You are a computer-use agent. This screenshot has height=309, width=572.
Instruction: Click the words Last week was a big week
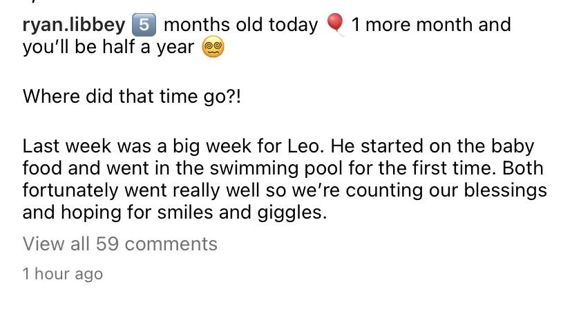click(137, 146)
